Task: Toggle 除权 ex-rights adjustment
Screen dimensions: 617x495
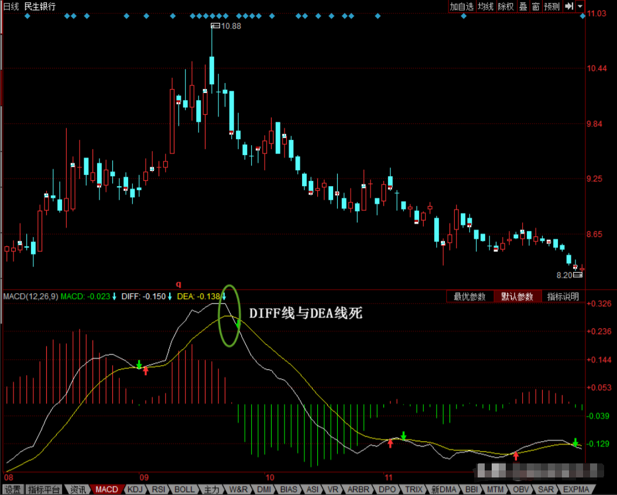Action: coord(506,6)
